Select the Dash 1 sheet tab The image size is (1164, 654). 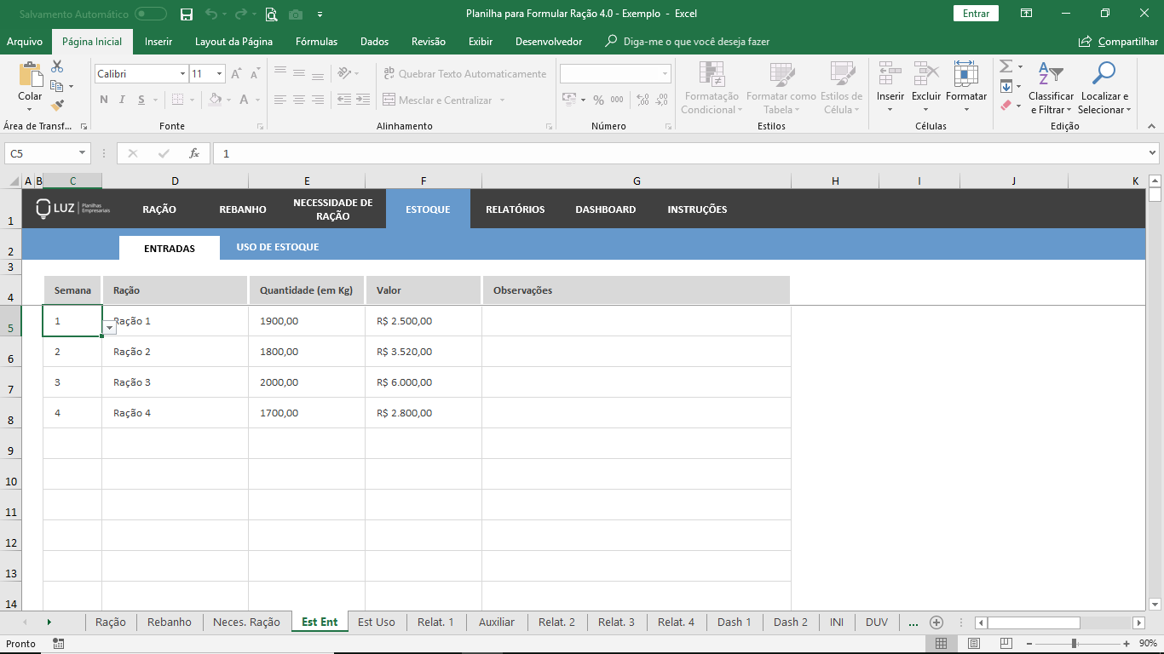pos(735,622)
